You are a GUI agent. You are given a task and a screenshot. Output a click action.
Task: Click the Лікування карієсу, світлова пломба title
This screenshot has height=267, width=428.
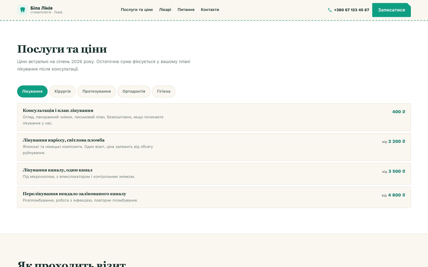64,140
